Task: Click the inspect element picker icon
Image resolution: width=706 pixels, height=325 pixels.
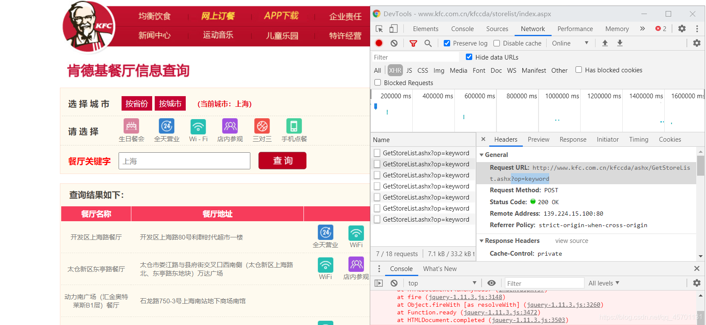Action: [x=379, y=29]
